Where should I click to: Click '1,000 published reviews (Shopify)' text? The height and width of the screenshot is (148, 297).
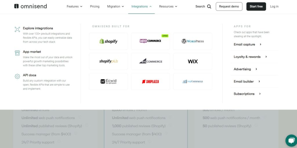click(139, 126)
